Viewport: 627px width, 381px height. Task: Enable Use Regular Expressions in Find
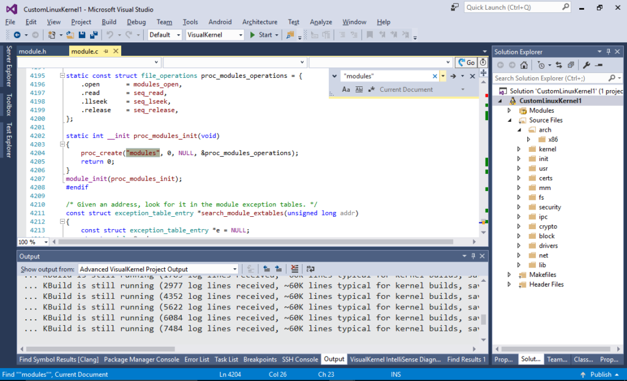pos(370,89)
